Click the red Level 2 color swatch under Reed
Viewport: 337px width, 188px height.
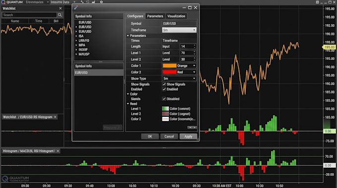[x=165, y=114]
